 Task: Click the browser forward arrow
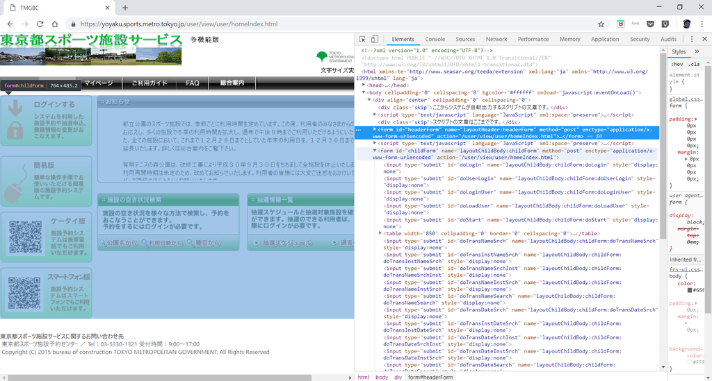click(x=25, y=24)
